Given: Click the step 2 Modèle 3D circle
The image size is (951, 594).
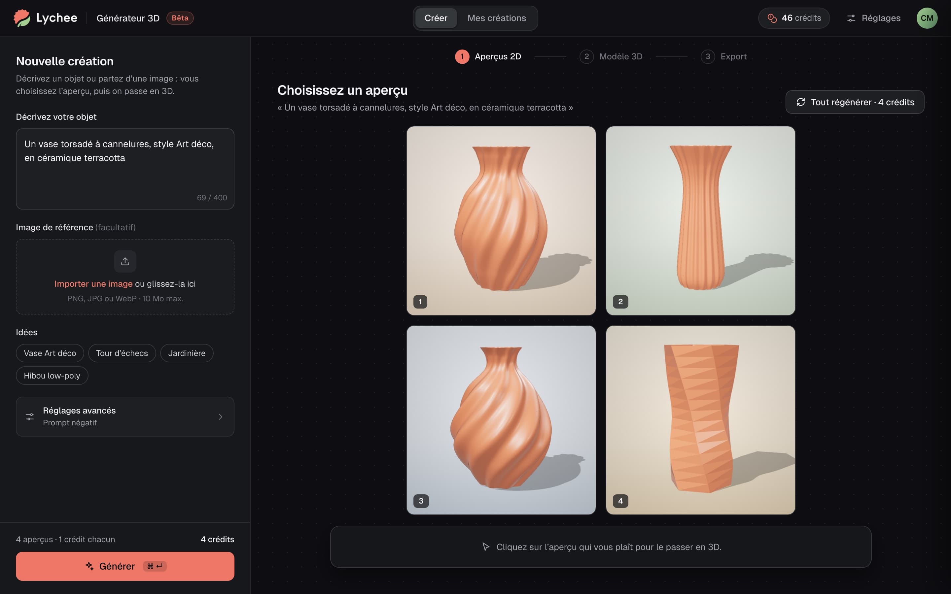Looking at the screenshot, I should (x=586, y=56).
